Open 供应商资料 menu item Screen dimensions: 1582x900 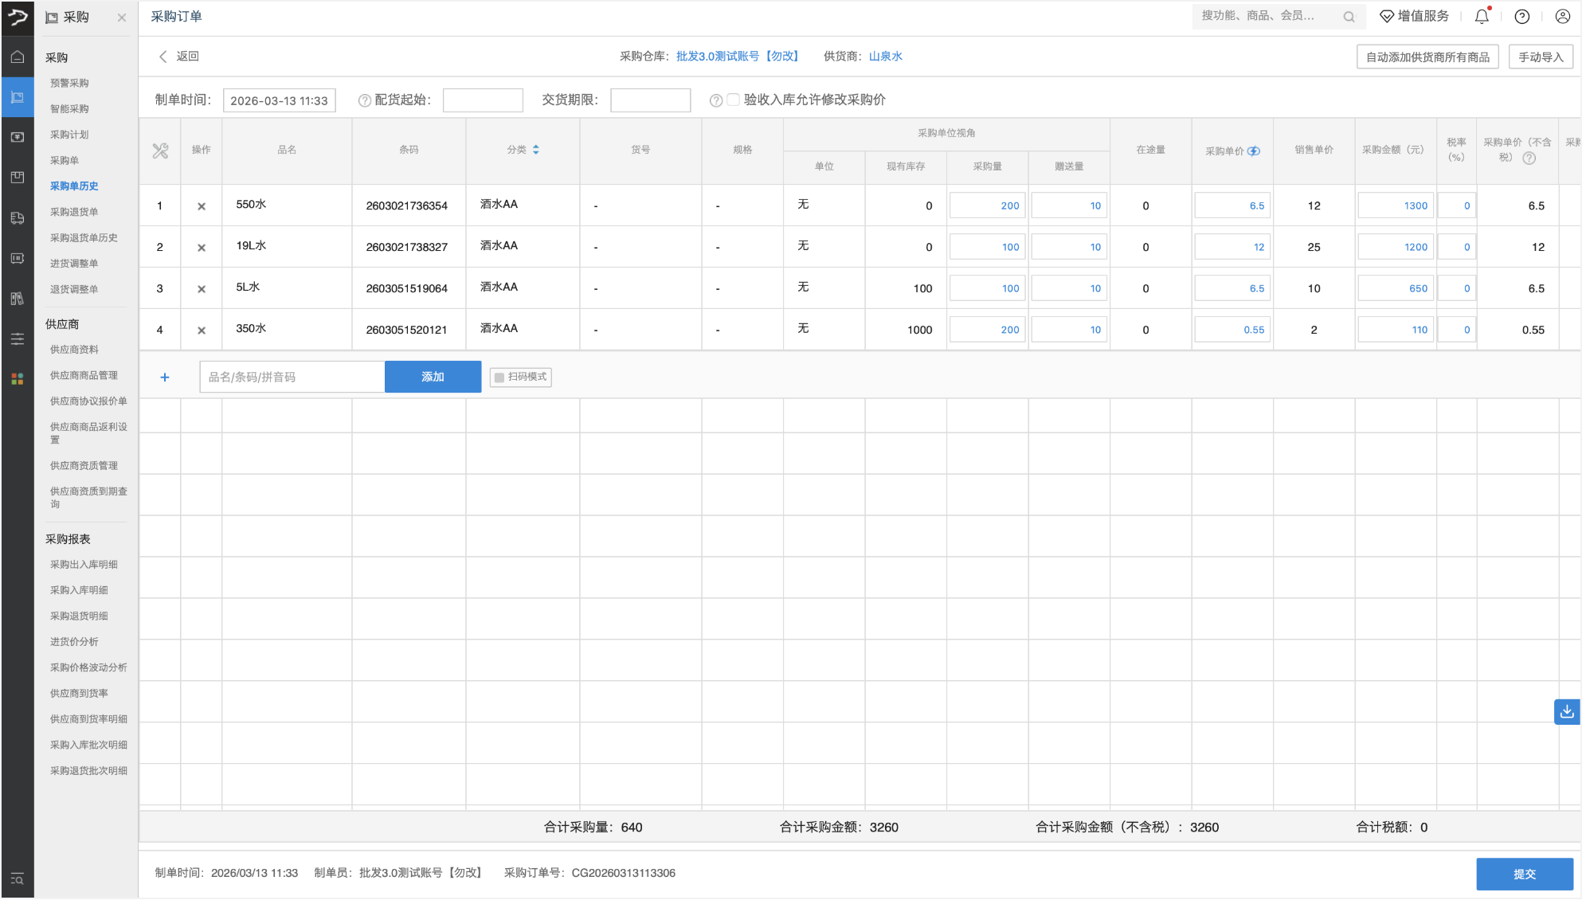coord(74,350)
